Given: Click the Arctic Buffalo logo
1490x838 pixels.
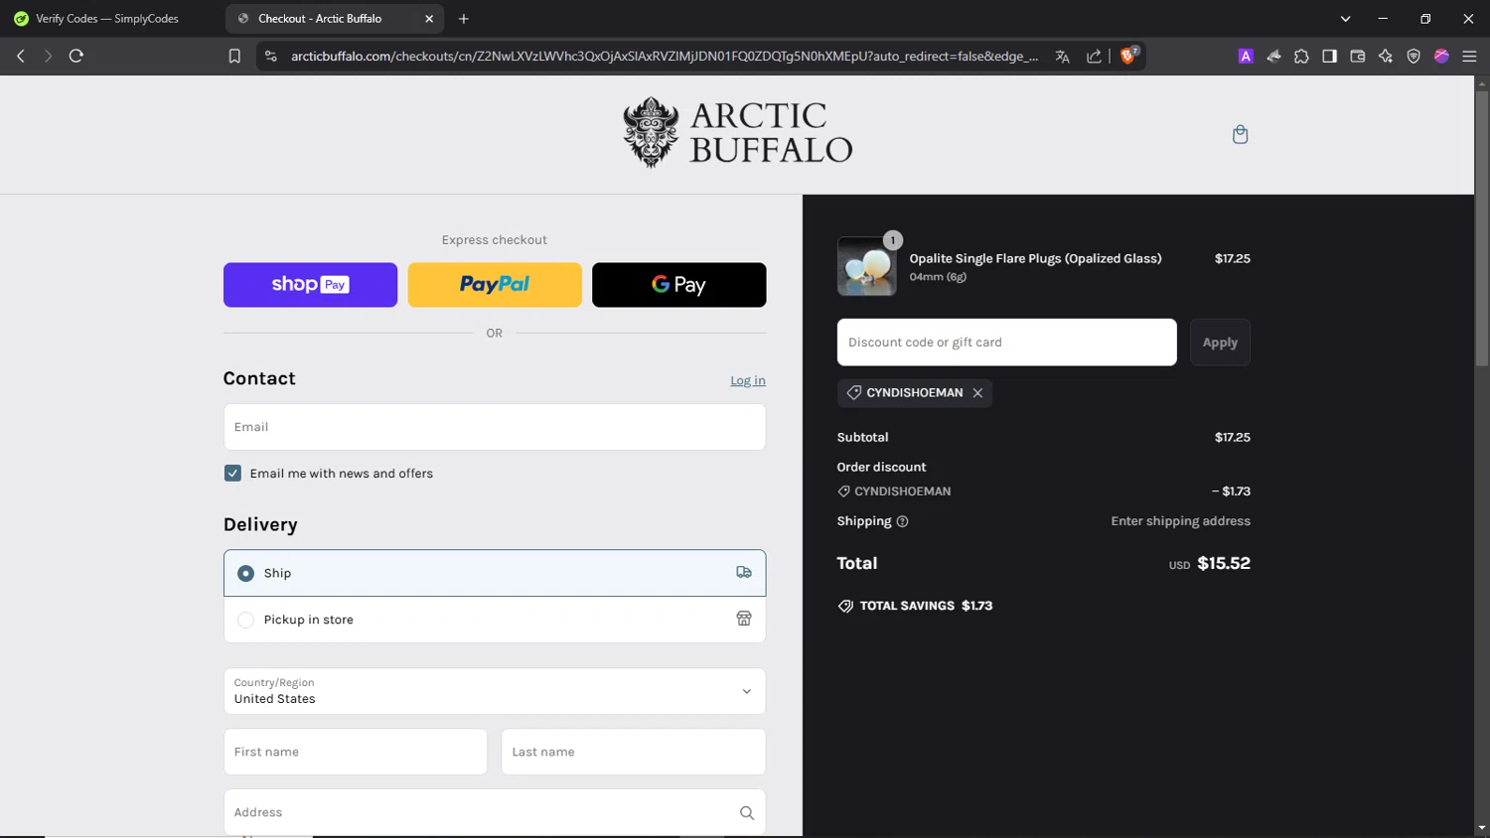Looking at the screenshot, I should [737, 133].
